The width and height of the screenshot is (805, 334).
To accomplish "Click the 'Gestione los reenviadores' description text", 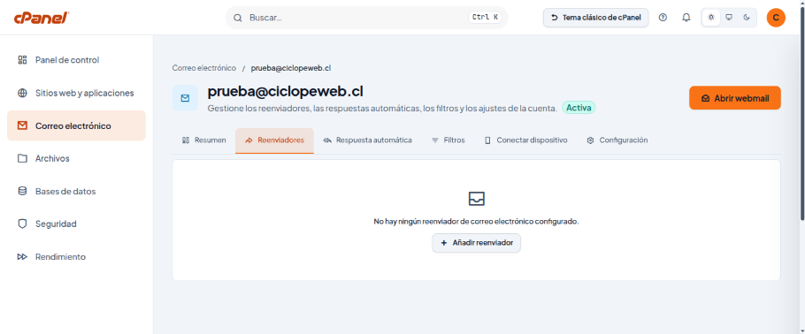I will point(382,109).
